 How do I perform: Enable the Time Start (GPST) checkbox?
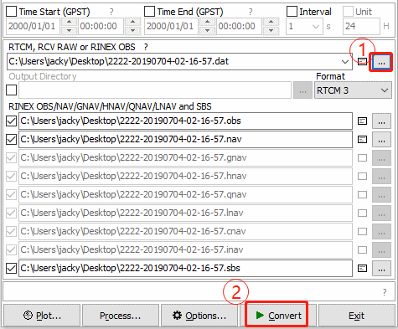11,12
